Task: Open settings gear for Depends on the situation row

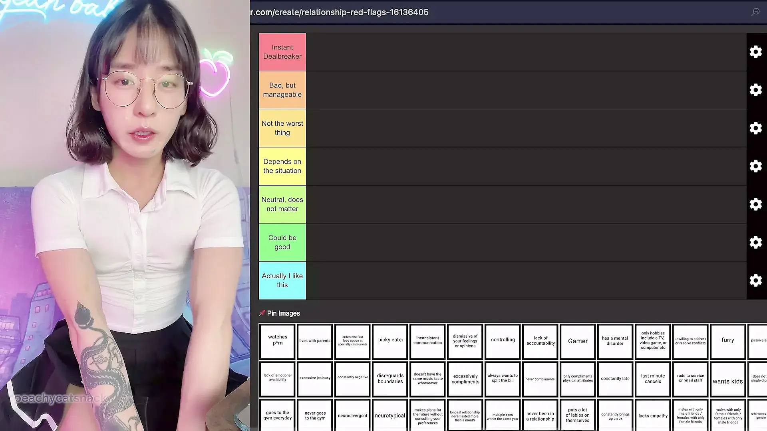Action: pyautogui.click(x=755, y=166)
